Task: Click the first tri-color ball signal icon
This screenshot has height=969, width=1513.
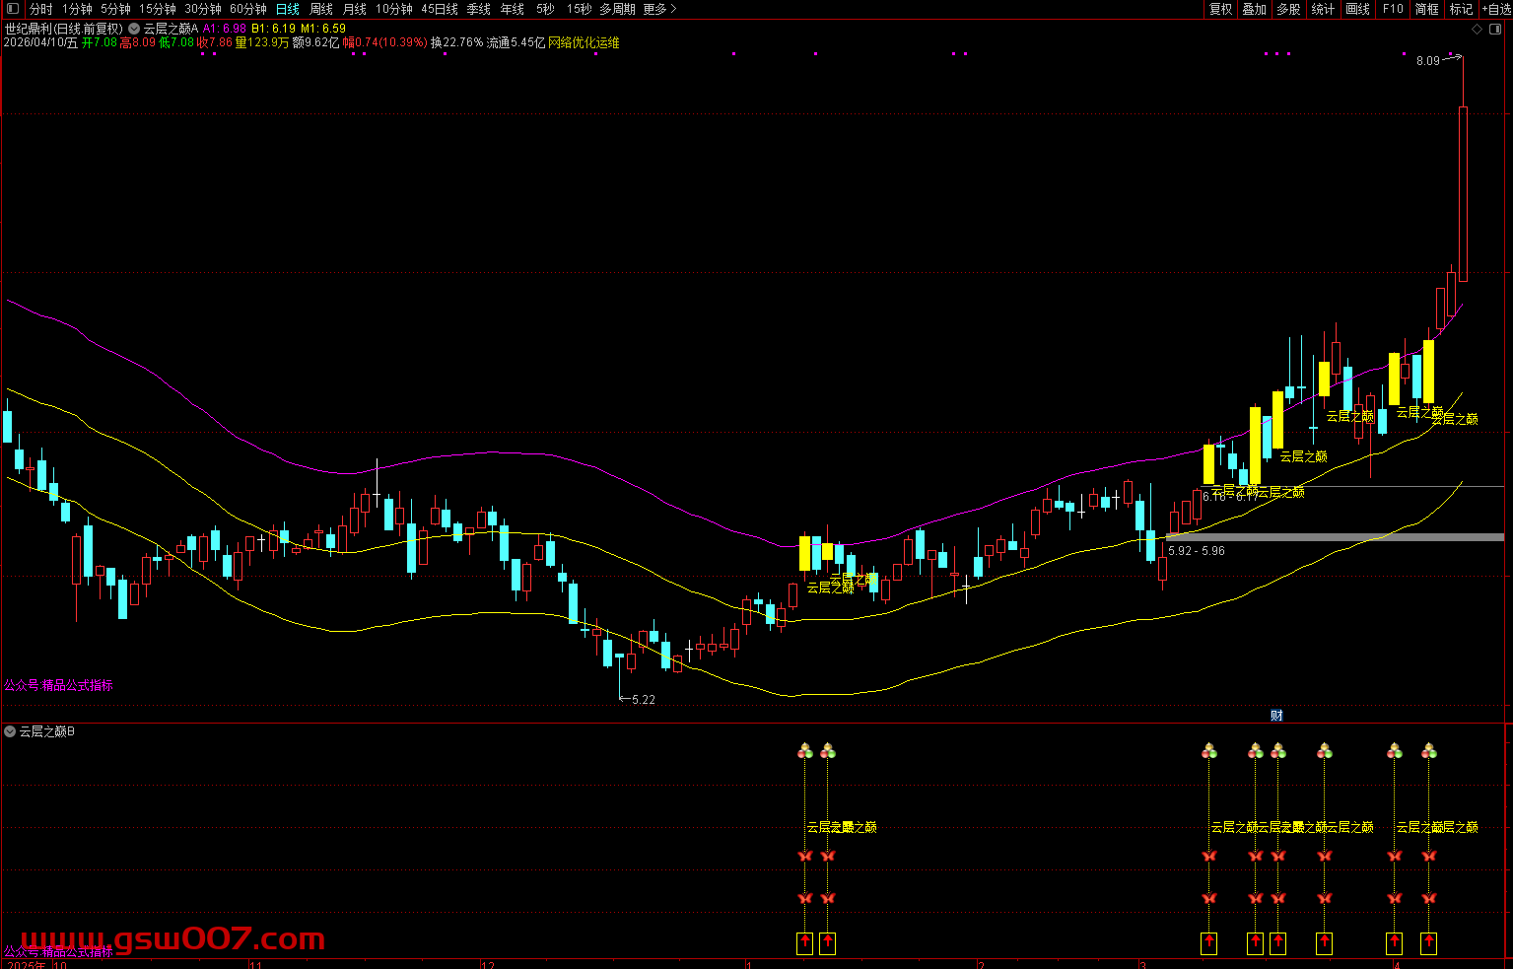Action: tap(804, 752)
